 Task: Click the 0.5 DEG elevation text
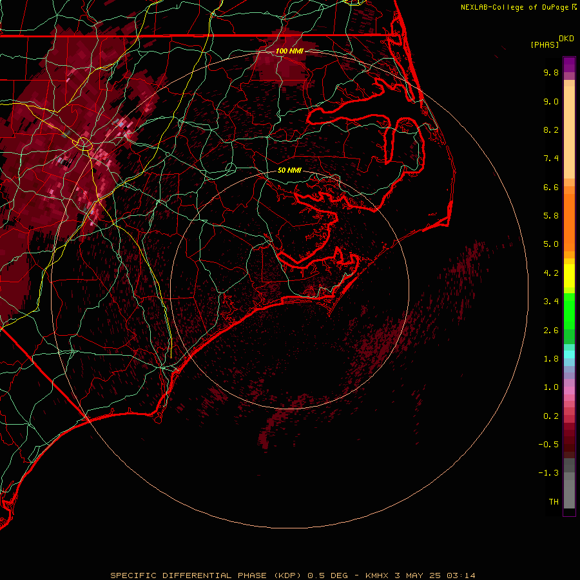coord(328,575)
